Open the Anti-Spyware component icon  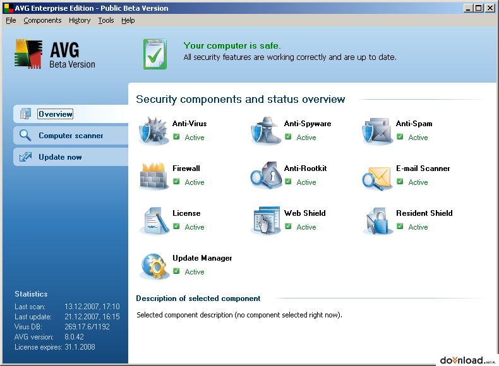266,131
